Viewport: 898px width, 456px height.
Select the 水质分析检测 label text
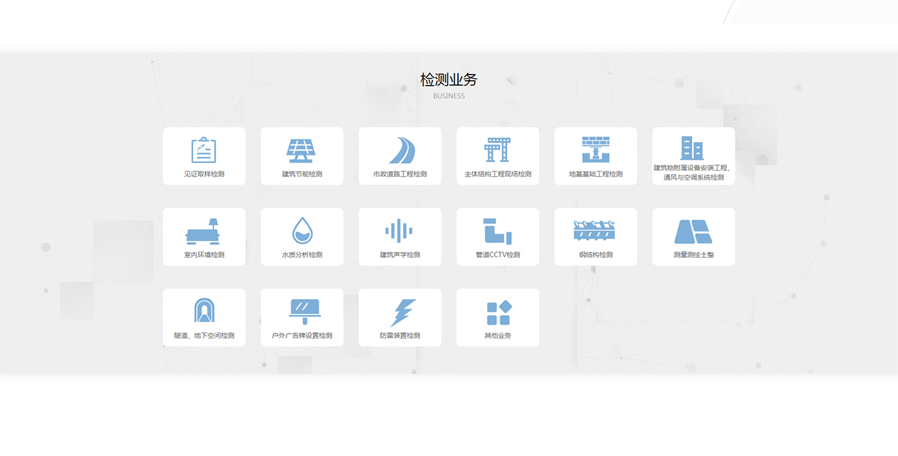pos(302,255)
